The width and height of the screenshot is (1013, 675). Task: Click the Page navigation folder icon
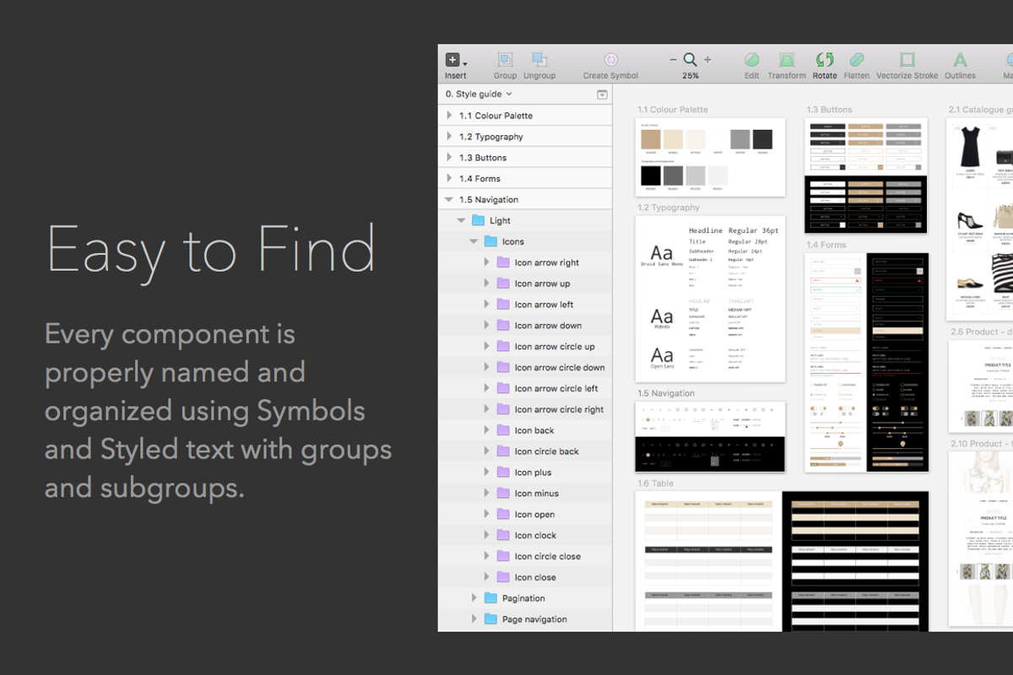pyautogui.click(x=491, y=619)
